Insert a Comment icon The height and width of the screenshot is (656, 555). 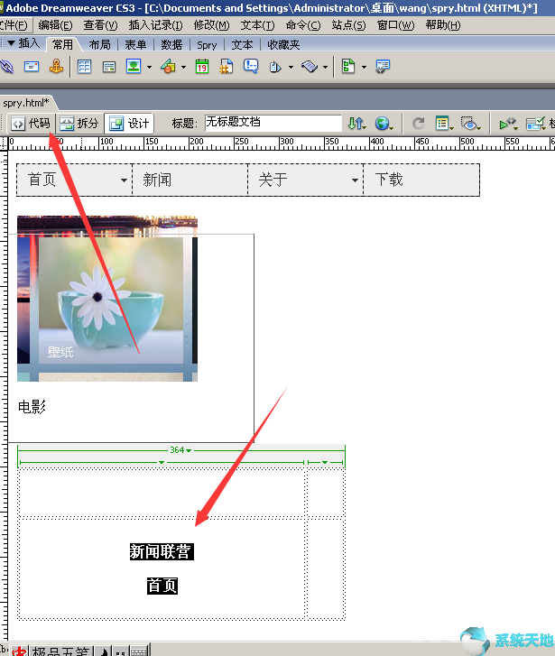(x=251, y=67)
